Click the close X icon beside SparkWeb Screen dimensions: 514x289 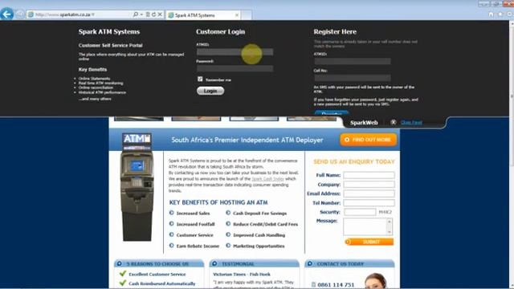click(x=393, y=122)
